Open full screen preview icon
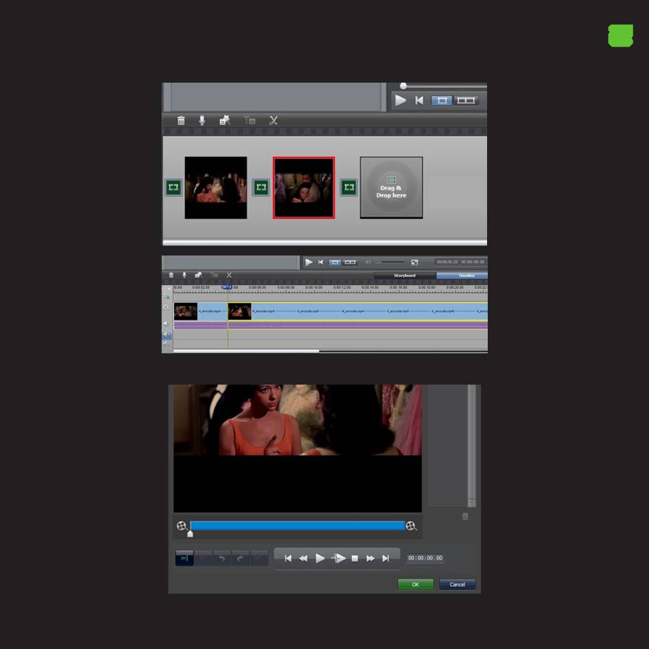 [x=414, y=262]
